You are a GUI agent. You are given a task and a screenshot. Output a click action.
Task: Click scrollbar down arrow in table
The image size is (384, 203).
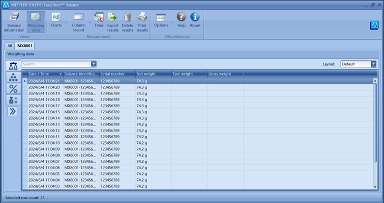tap(375, 187)
